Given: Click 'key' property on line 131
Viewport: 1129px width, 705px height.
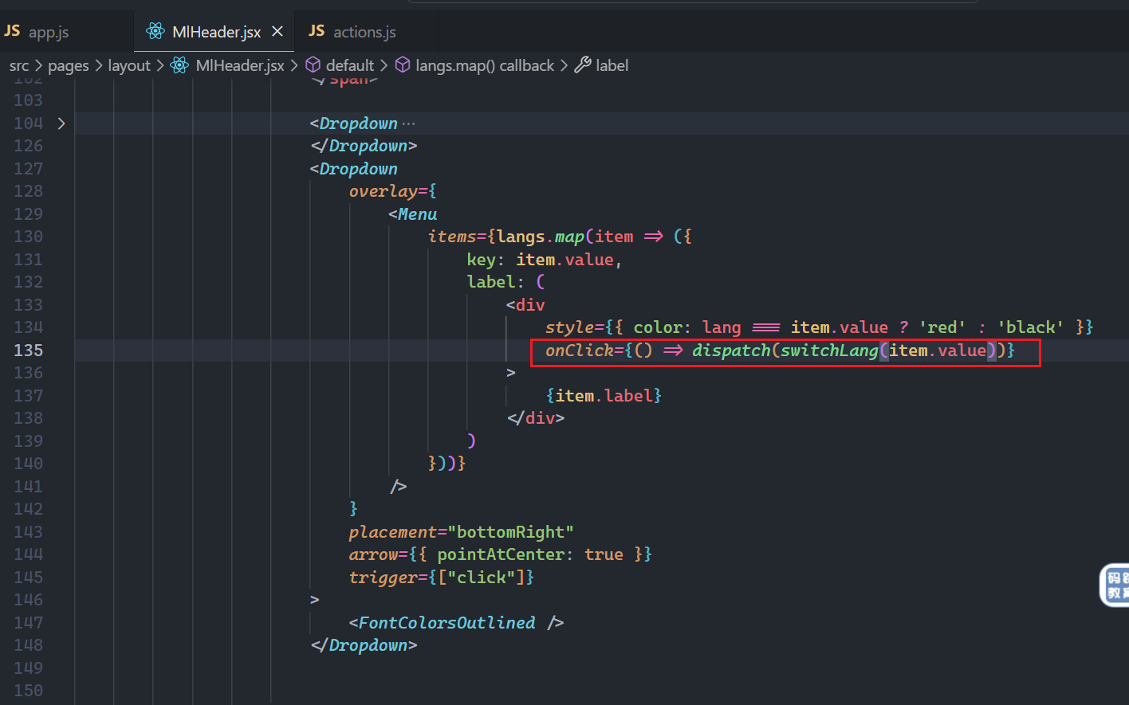Looking at the screenshot, I should pyautogui.click(x=482, y=260).
